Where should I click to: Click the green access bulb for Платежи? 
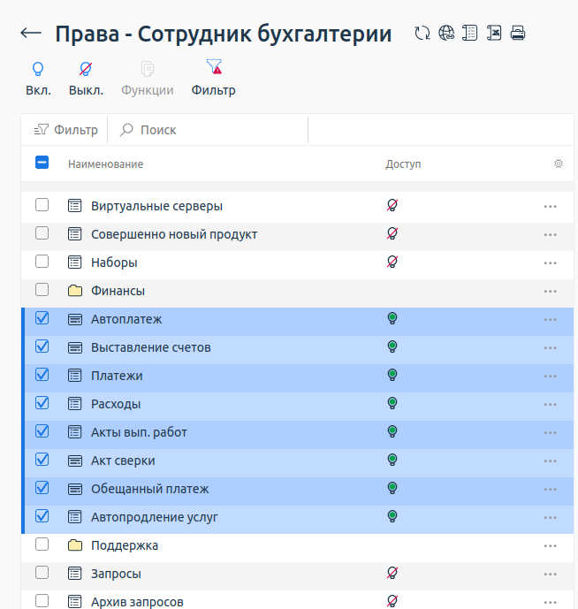click(392, 376)
